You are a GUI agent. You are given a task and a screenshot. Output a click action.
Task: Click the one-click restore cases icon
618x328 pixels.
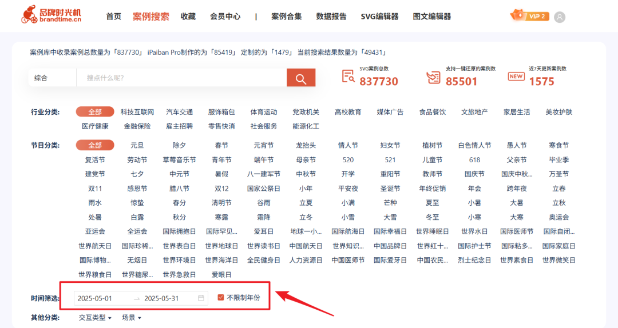[433, 77]
